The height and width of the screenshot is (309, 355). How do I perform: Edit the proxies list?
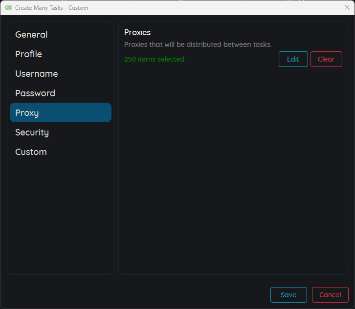[293, 59]
